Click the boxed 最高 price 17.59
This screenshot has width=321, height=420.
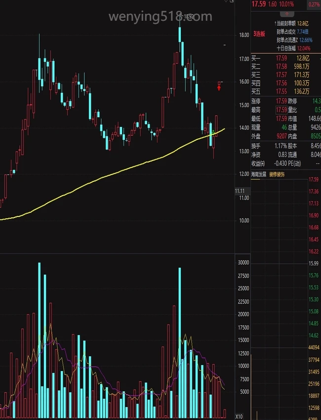[x=281, y=109]
